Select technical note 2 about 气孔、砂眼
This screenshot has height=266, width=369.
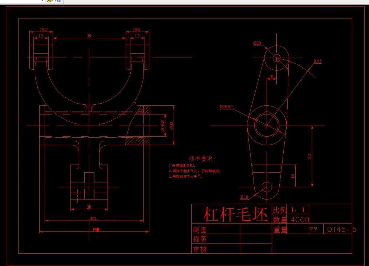(195, 171)
